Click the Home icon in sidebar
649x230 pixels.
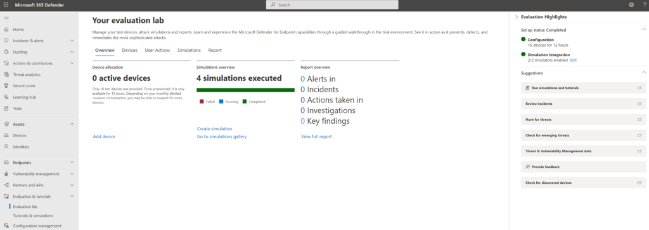6,29
